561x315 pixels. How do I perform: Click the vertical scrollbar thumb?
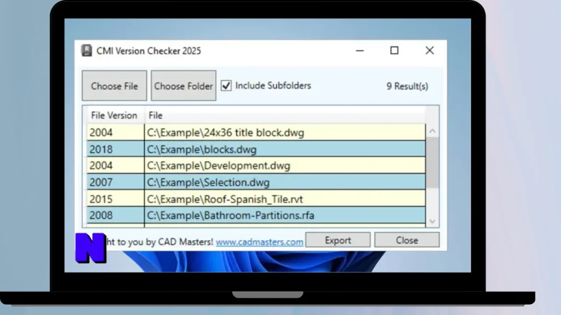click(x=432, y=162)
